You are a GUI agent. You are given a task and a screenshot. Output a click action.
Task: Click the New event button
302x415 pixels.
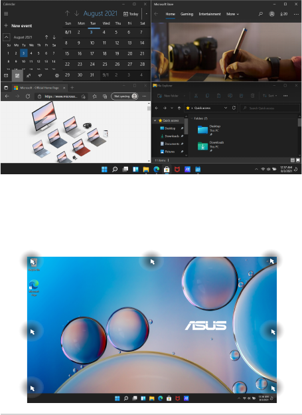[18, 26]
